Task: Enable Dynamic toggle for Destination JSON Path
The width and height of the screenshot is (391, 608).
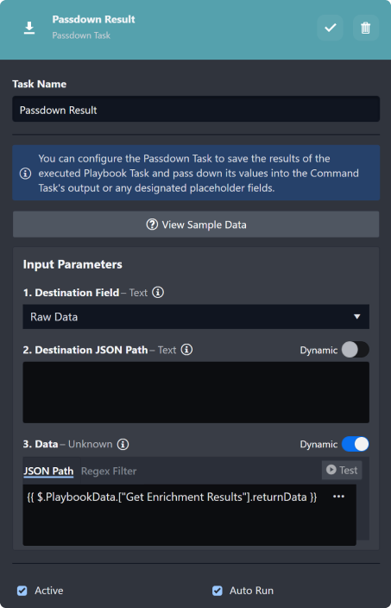Action: click(355, 350)
